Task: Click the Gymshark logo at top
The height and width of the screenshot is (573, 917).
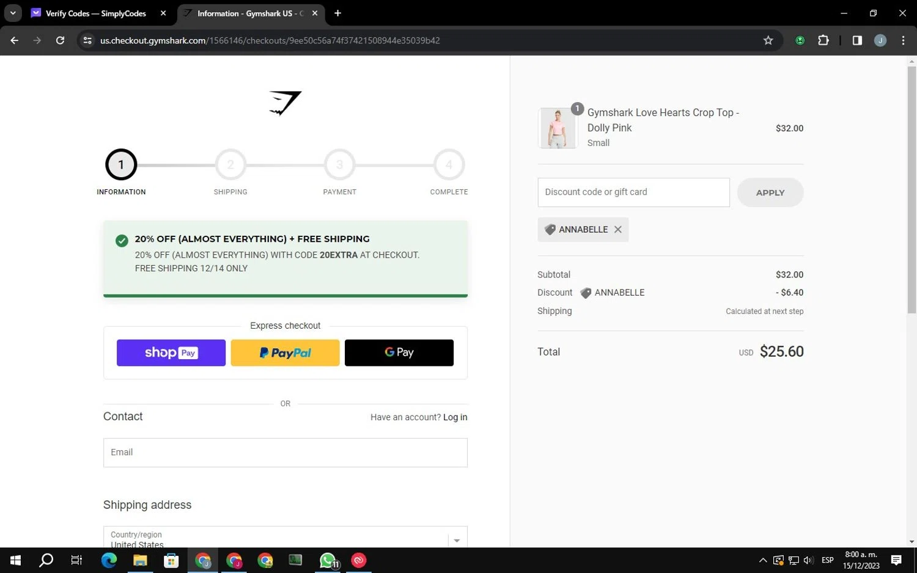Action: (285, 103)
